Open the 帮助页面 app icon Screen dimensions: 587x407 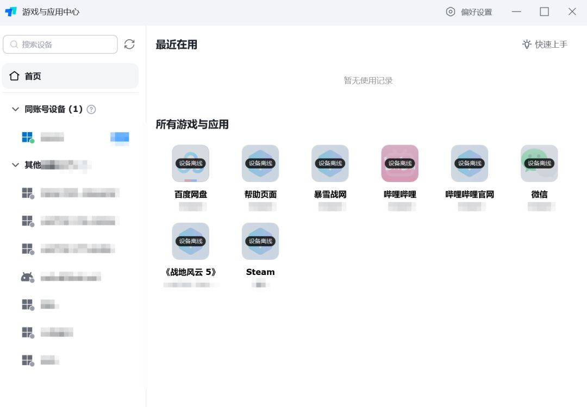pos(260,163)
